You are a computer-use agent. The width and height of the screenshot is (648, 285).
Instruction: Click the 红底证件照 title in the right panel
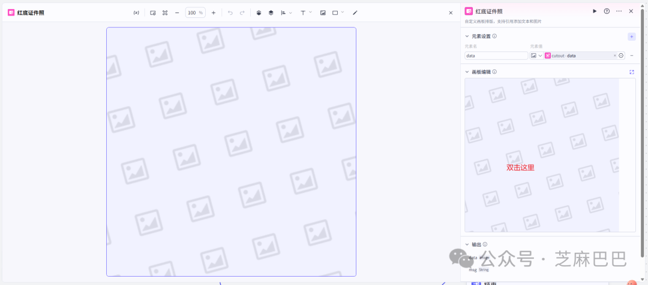[x=489, y=11]
